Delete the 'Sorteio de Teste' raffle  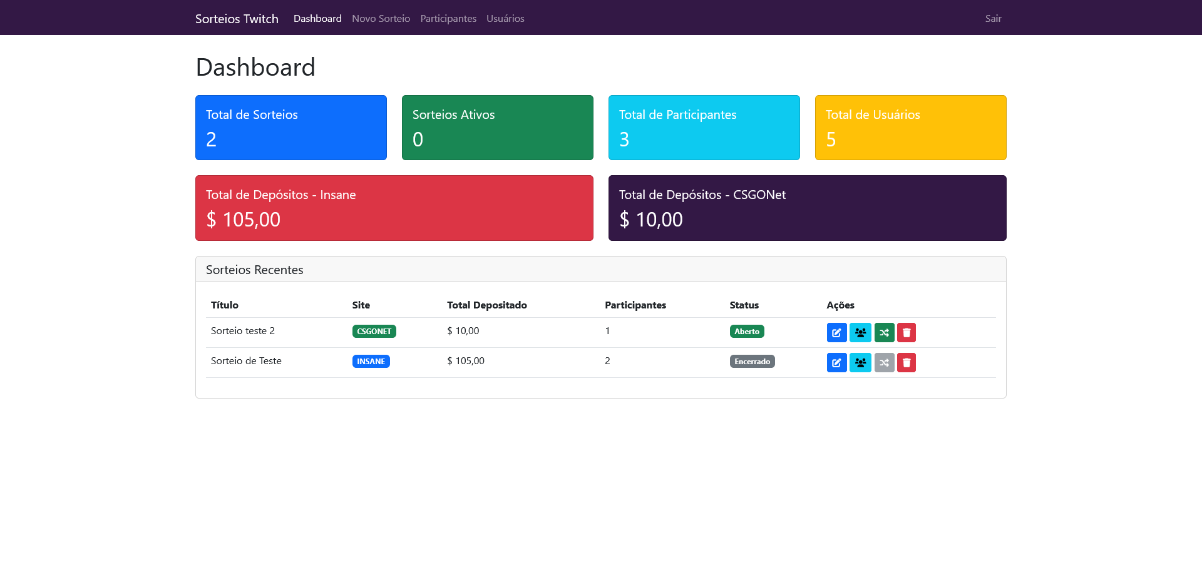point(907,362)
